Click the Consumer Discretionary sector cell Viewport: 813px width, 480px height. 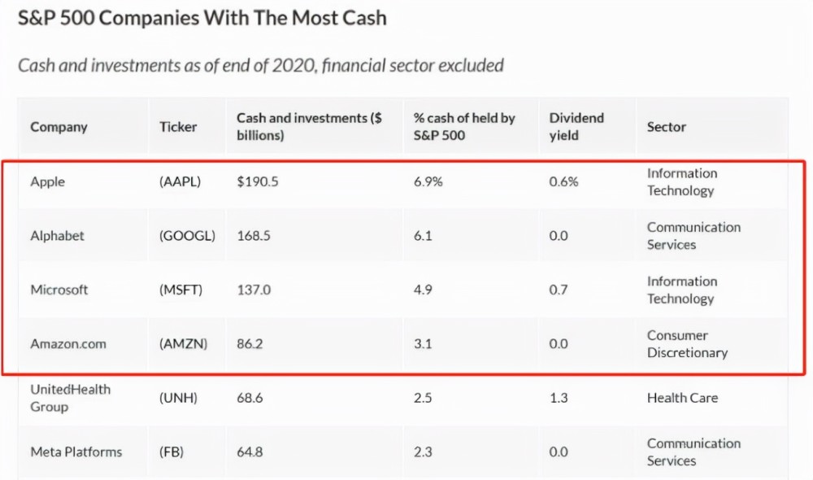click(687, 344)
